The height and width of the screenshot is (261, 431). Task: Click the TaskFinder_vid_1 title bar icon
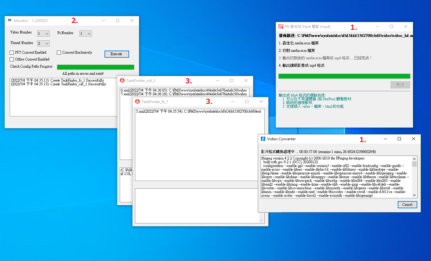click(122, 80)
